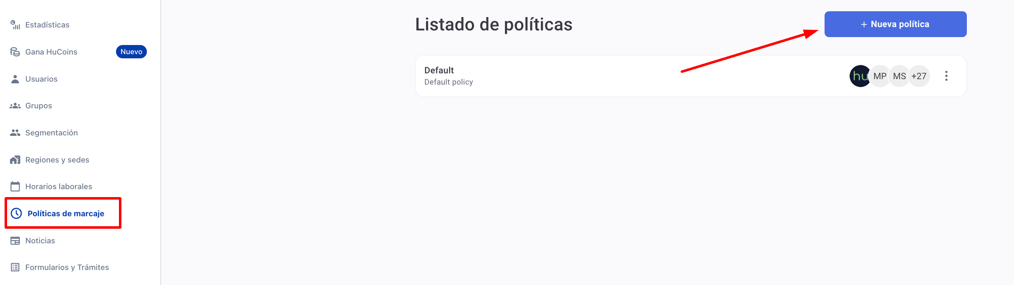The width and height of the screenshot is (1014, 285).
Task: Go to Horarios laborales section
Action: (58, 187)
